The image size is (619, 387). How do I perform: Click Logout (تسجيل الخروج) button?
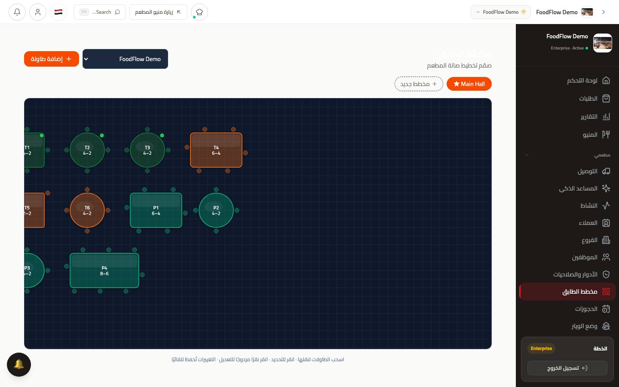pos(567,368)
